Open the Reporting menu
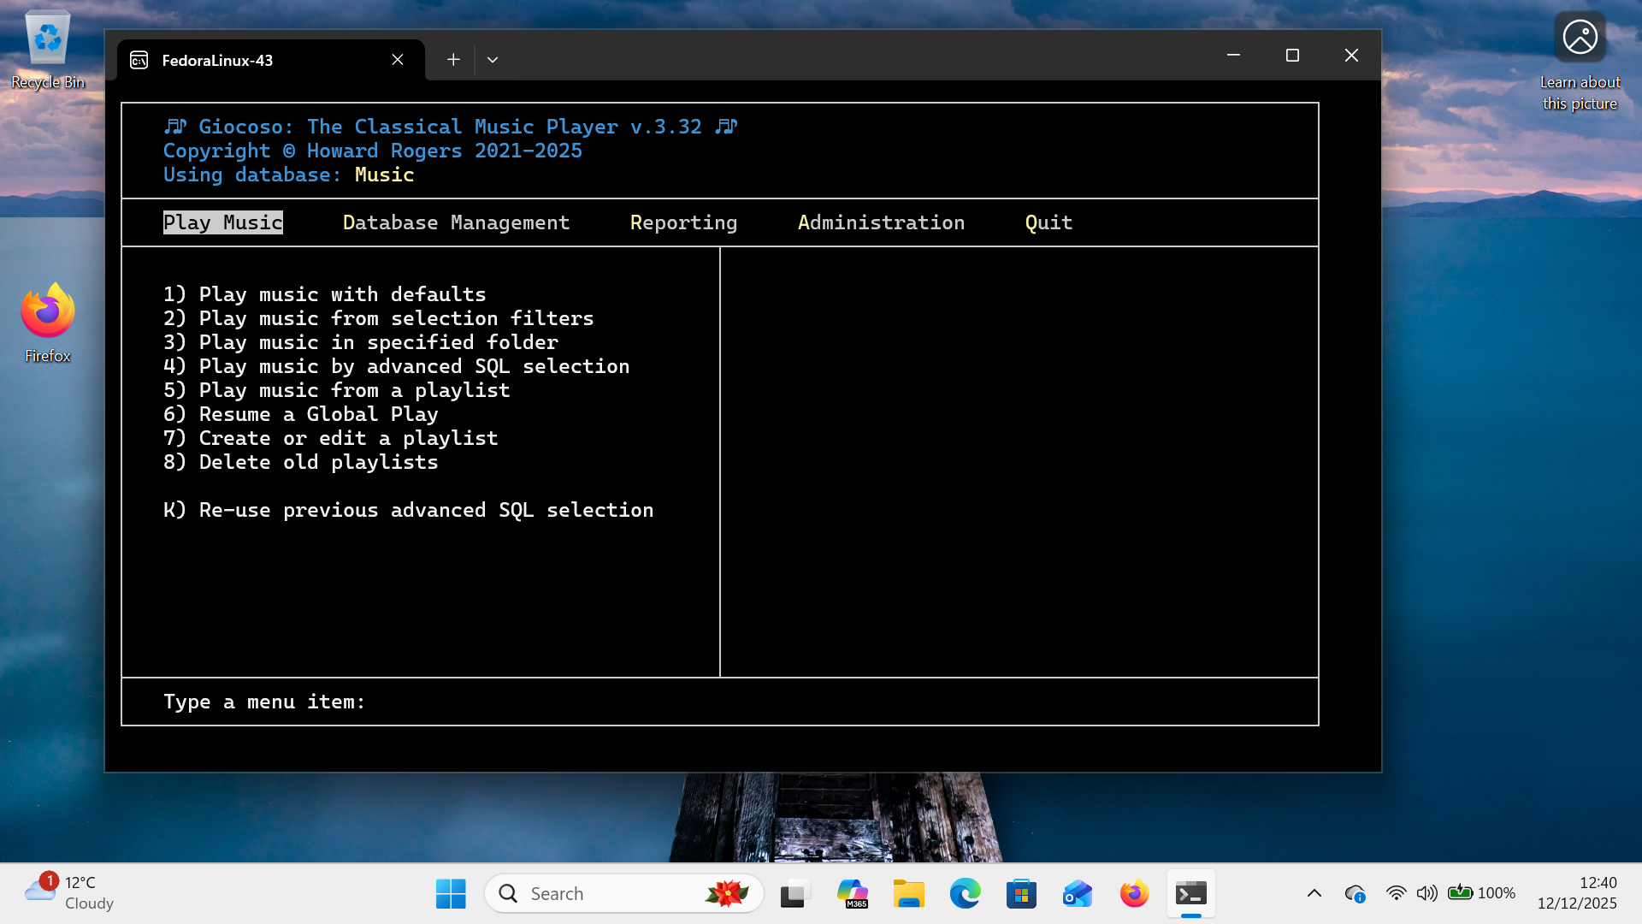1642x924 pixels. pyautogui.click(x=683, y=222)
